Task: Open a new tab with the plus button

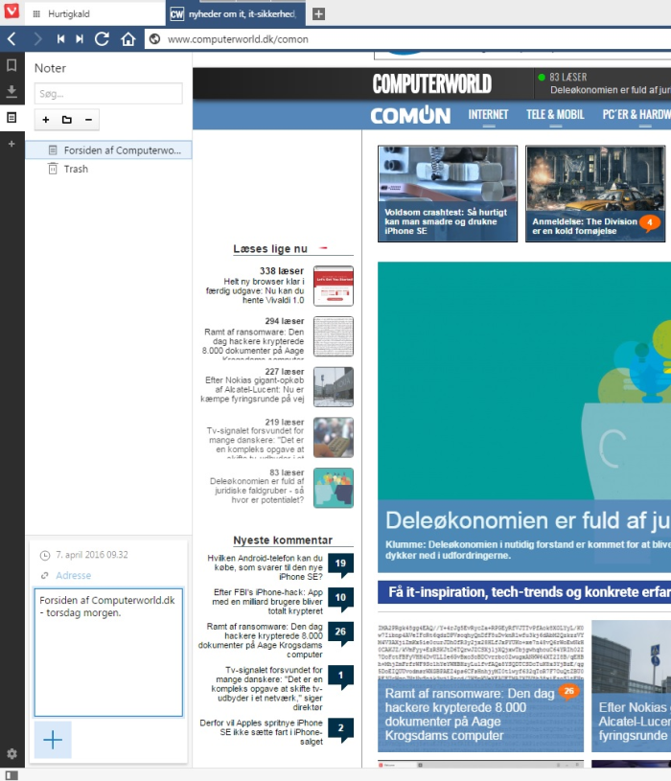Action: 319,14
